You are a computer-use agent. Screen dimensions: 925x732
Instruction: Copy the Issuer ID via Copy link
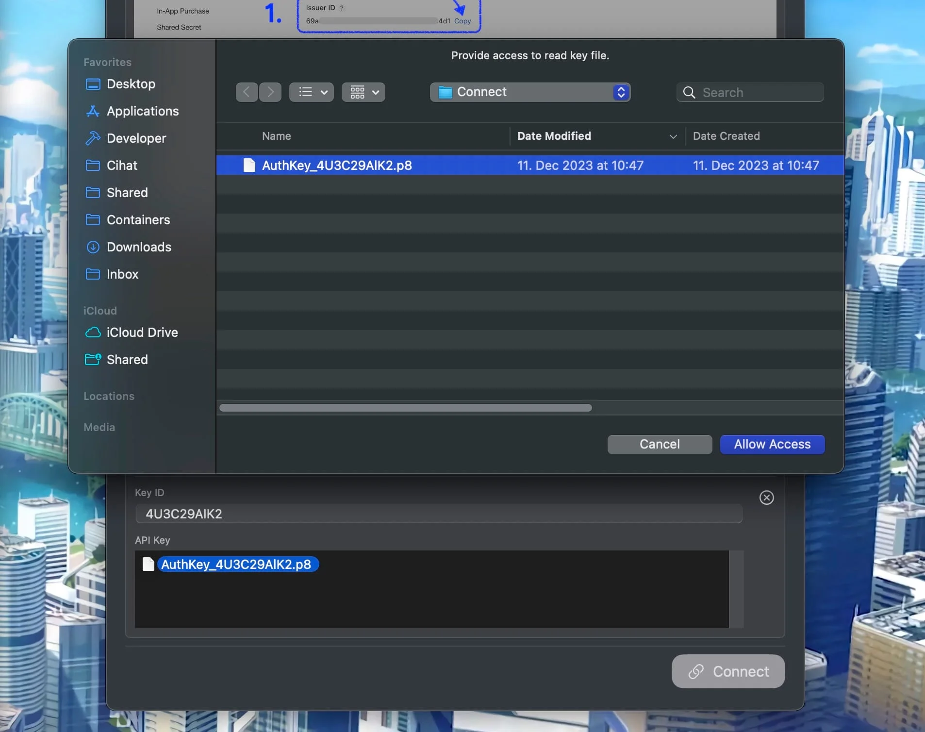point(462,21)
